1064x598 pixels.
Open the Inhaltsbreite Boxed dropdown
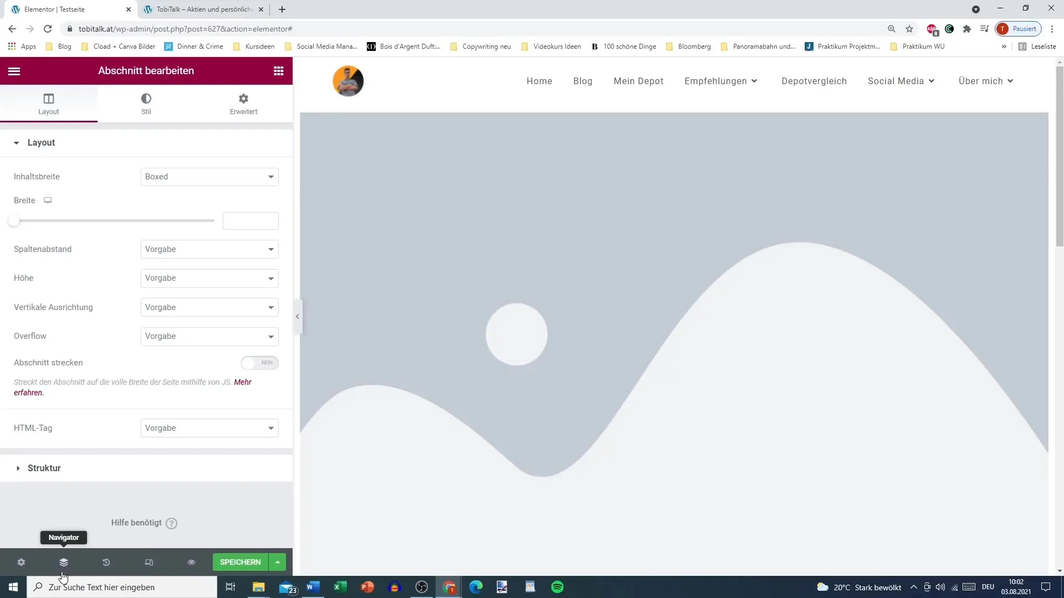(x=209, y=177)
